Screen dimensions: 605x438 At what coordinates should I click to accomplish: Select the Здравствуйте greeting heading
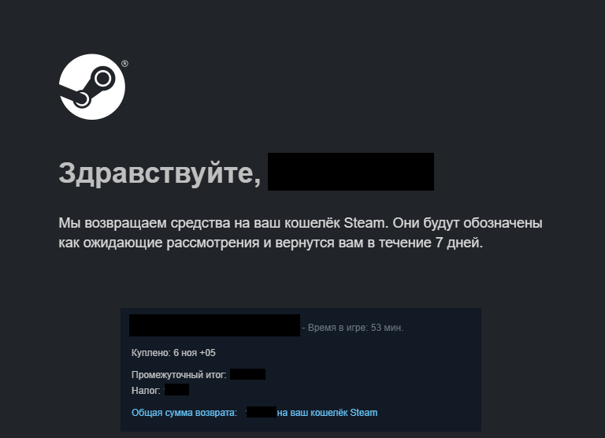[x=160, y=173]
